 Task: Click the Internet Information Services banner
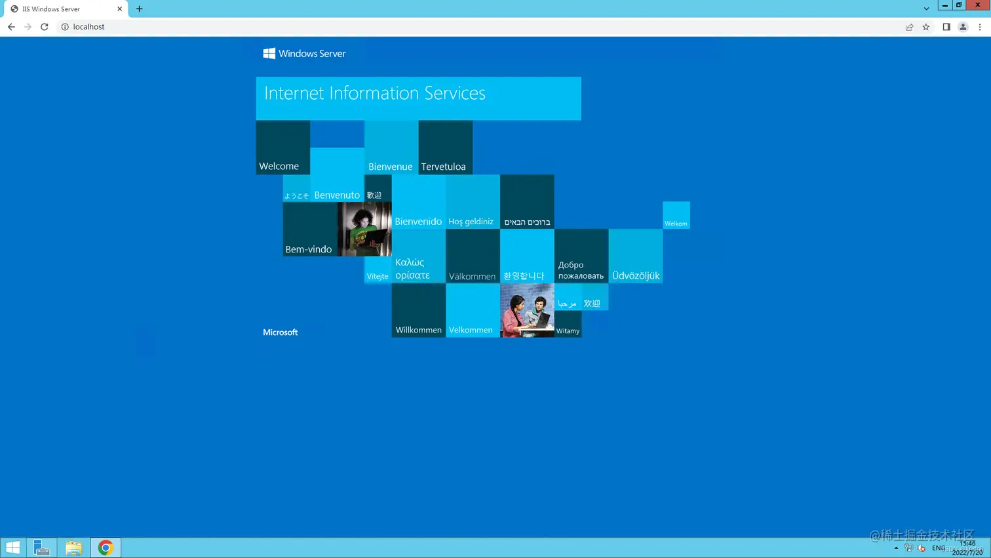(418, 98)
